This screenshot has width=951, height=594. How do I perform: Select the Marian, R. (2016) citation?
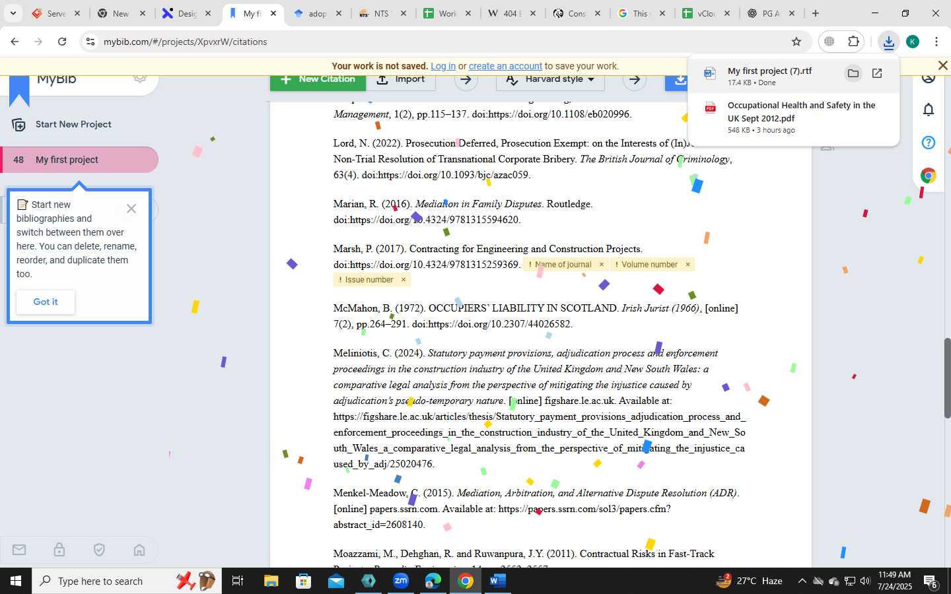tap(464, 212)
